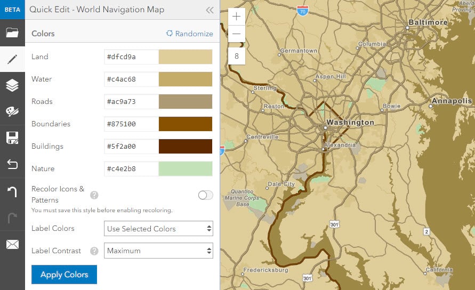Click the Land color swatch
The image size is (475, 290).
[x=186, y=57]
